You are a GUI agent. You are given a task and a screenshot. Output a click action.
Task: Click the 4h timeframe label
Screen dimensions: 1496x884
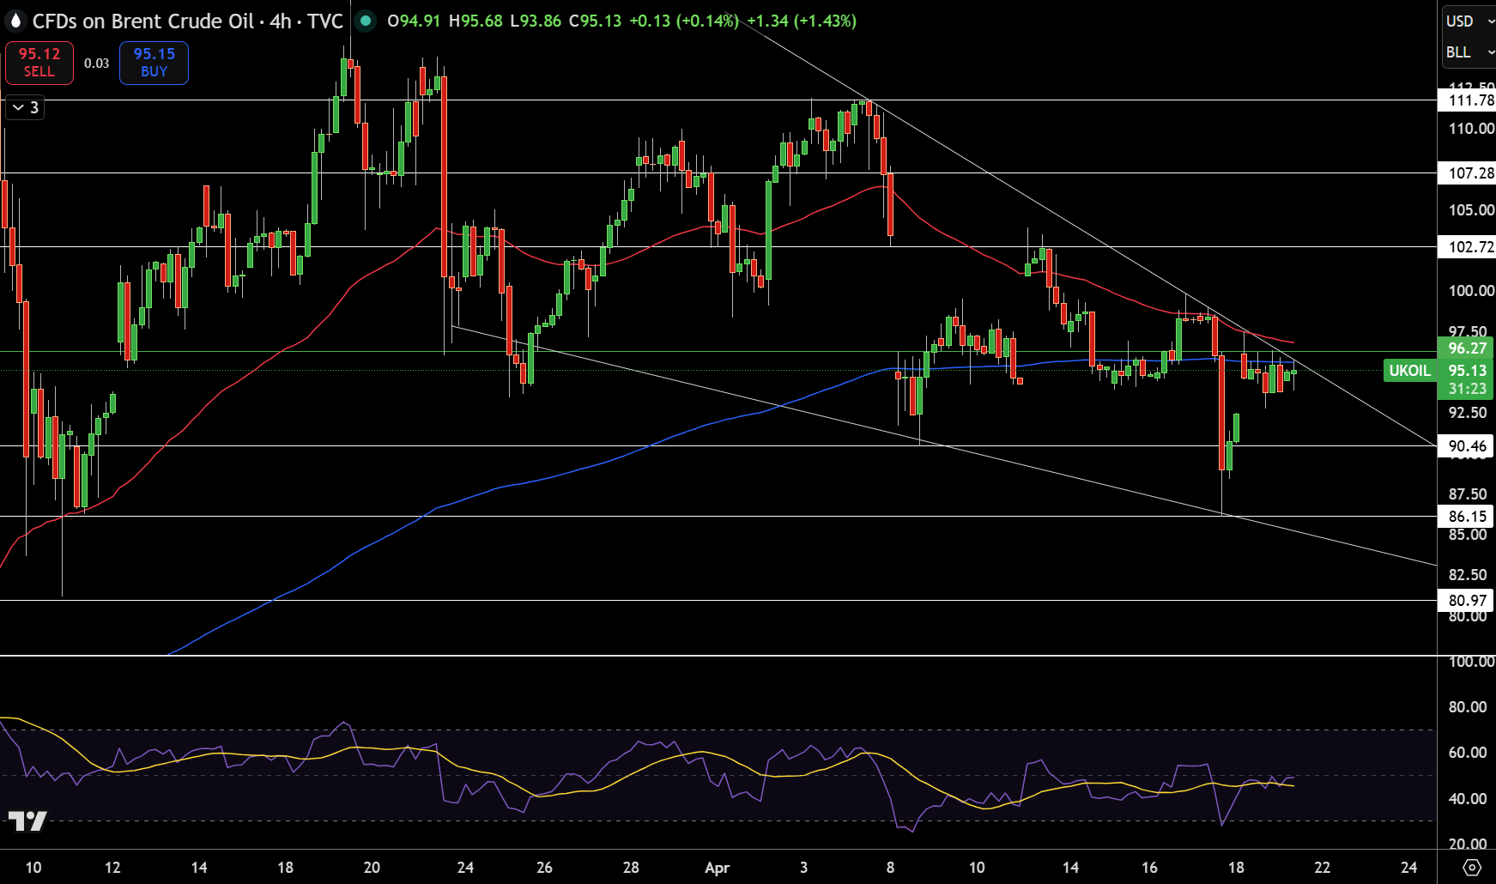(x=281, y=21)
